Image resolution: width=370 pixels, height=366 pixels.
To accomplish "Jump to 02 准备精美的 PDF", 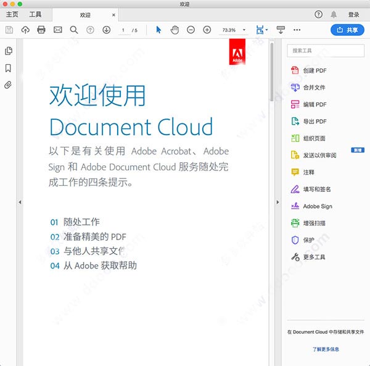I will [88, 236].
